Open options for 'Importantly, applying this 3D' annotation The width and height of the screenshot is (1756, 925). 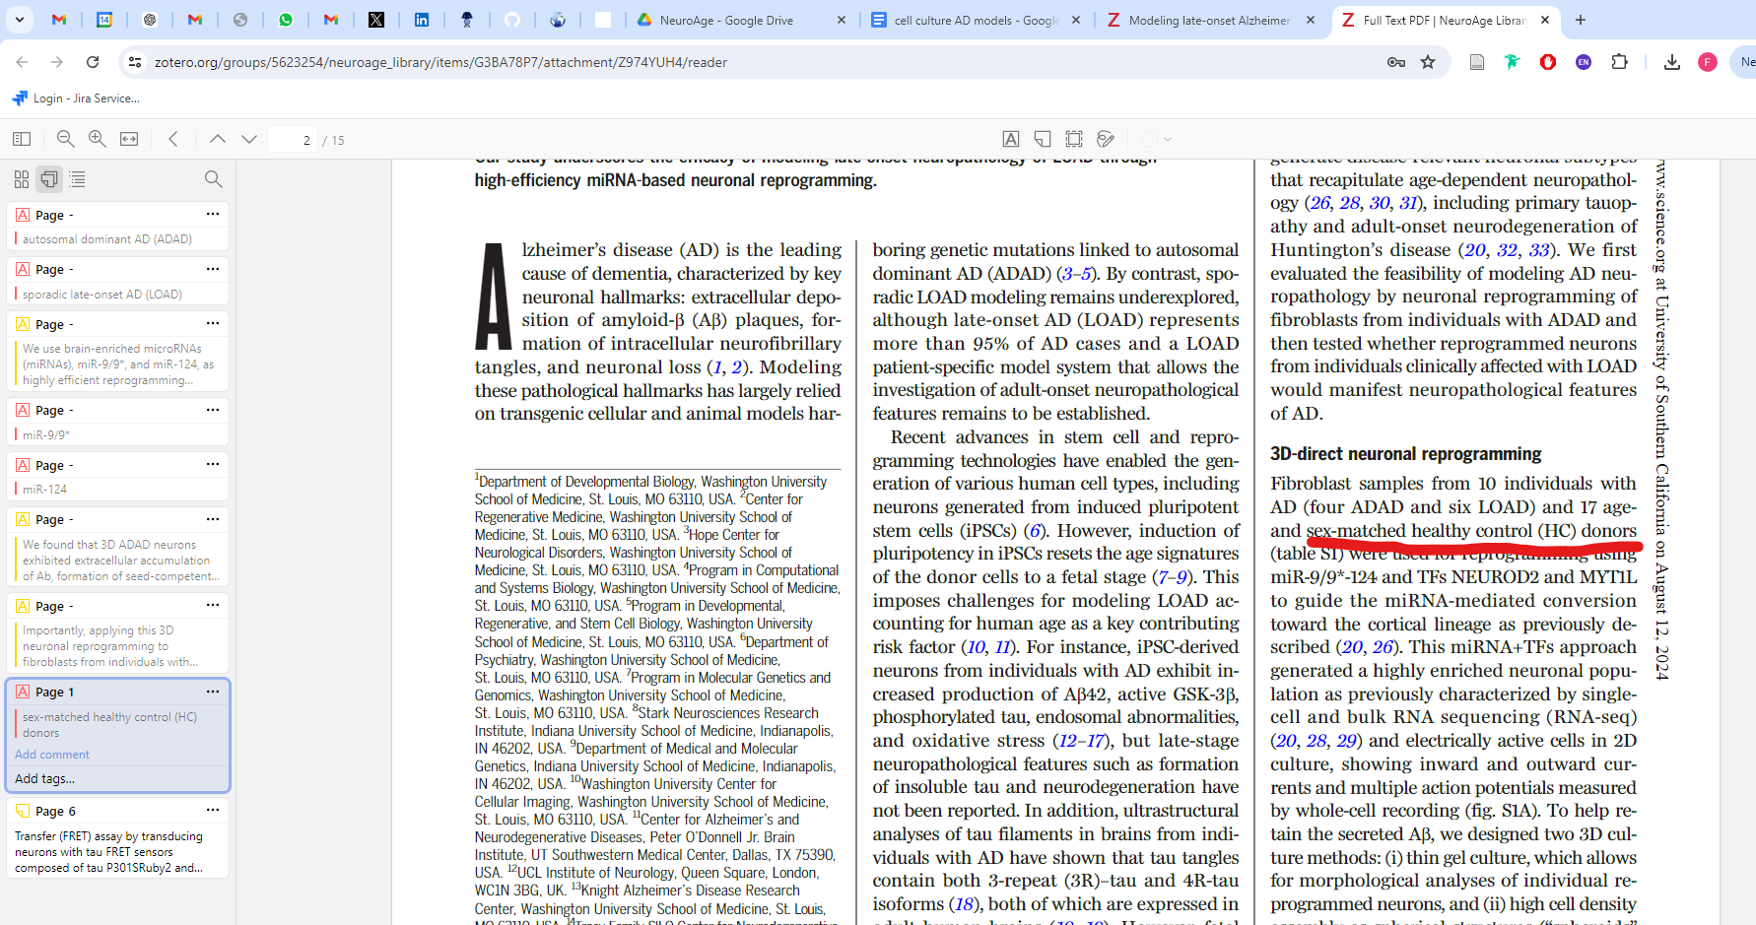(213, 605)
